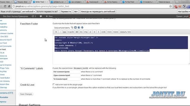
Task: Edit the % Комментарий label field
Action: click(66, 79)
